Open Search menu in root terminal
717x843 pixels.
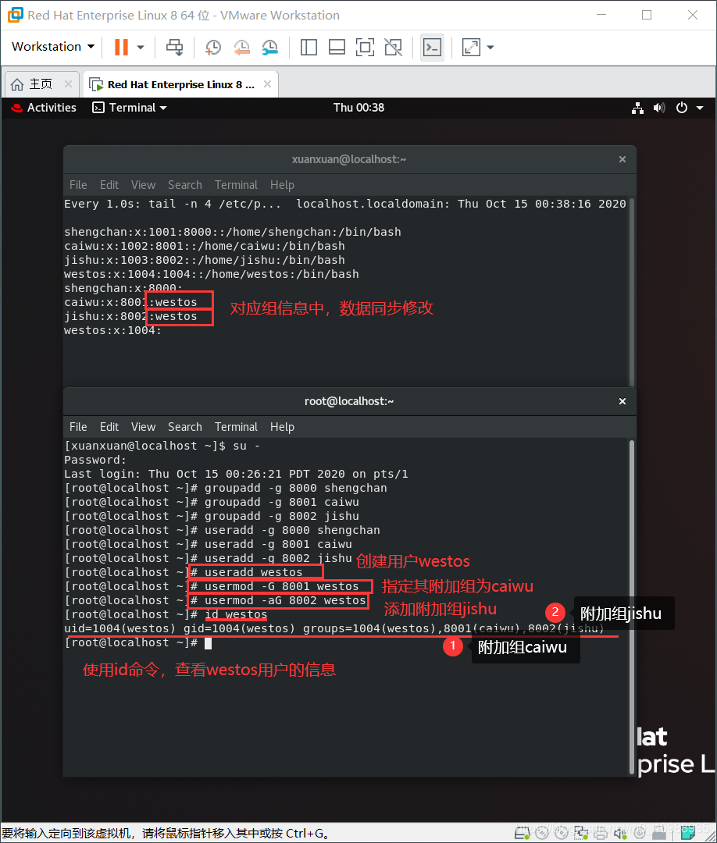coord(185,427)
